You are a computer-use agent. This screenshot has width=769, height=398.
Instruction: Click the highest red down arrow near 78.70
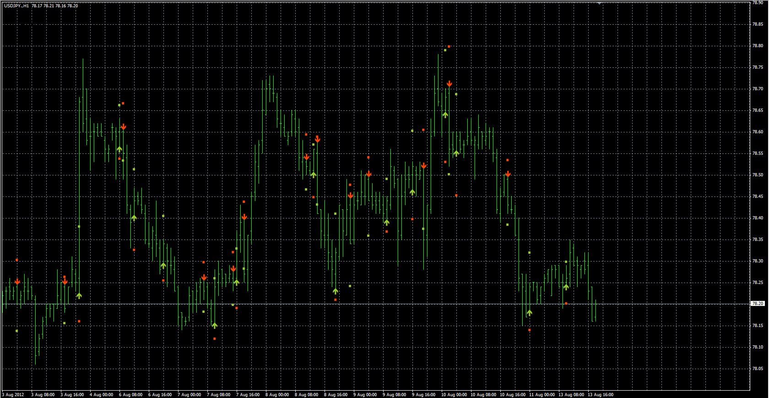pyautogui.click(x=449, y=84)
